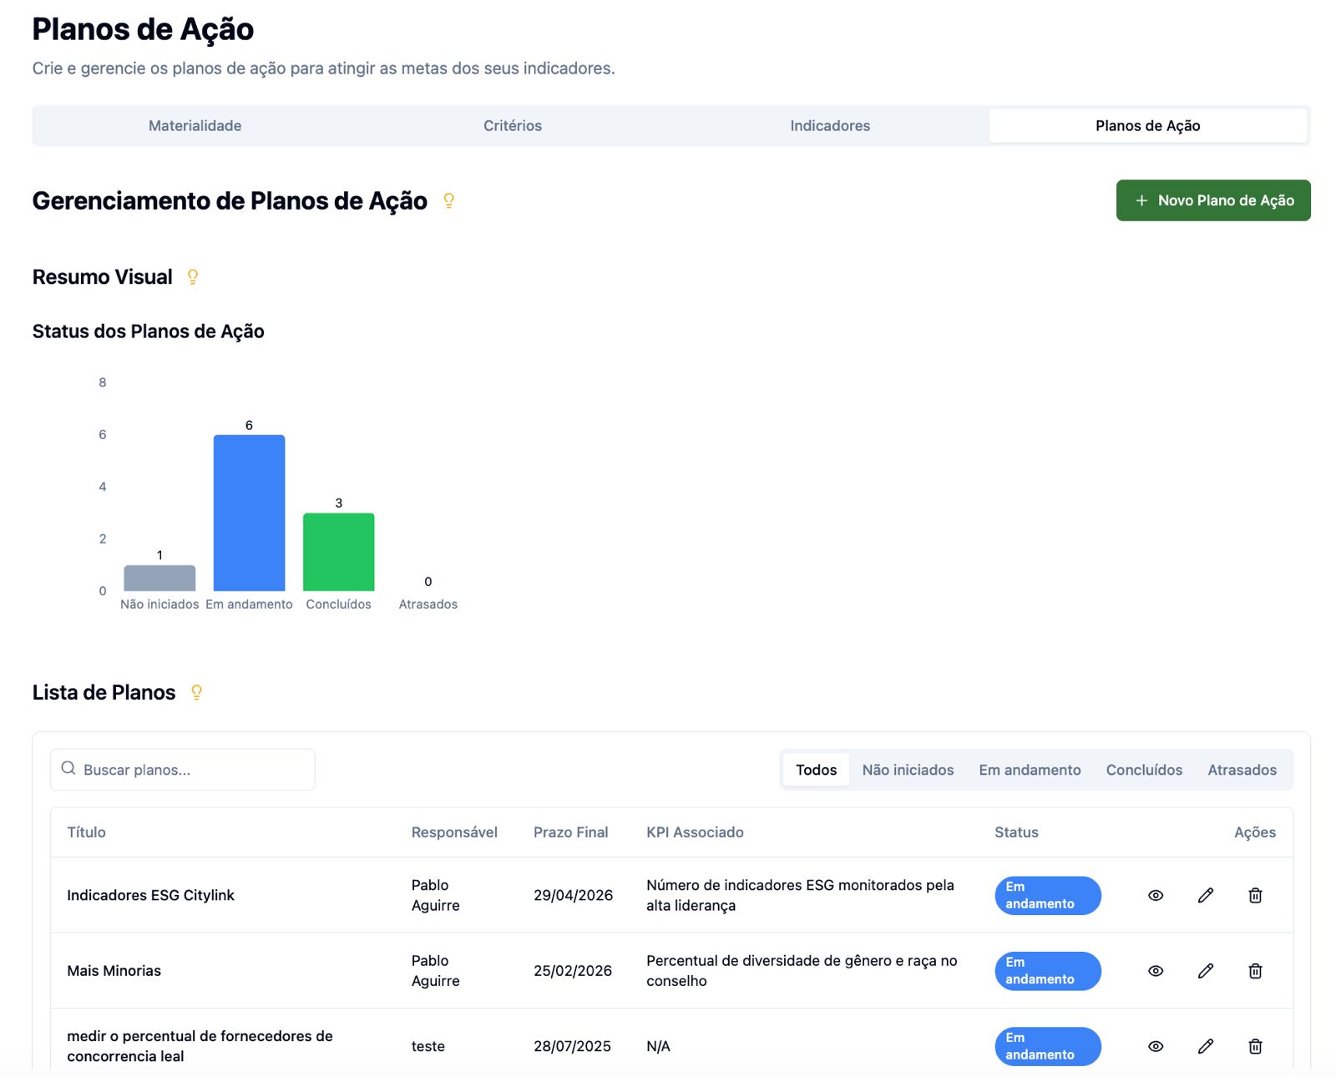Delete the fornecedores de concorrencia leal plan
1336x1077 pixels.
[1254, 1046]
